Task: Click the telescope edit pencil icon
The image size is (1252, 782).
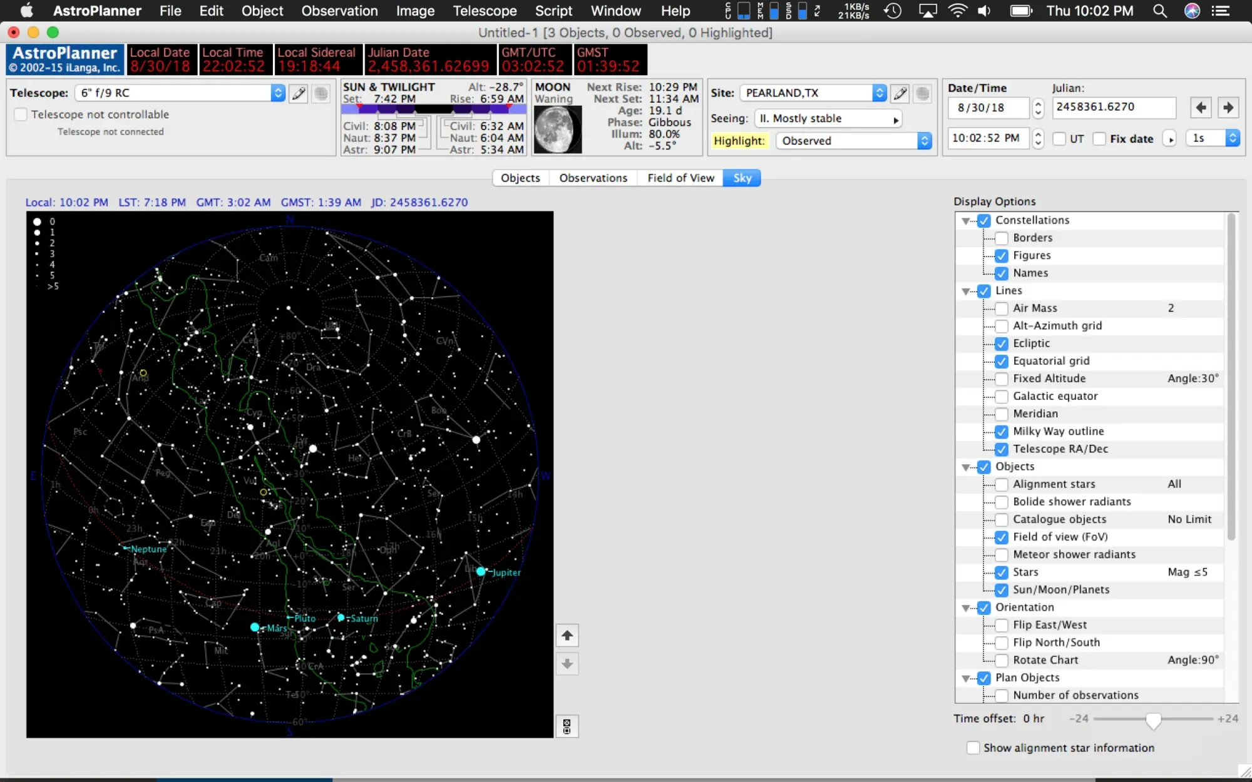Action: [x=299, y=93]
